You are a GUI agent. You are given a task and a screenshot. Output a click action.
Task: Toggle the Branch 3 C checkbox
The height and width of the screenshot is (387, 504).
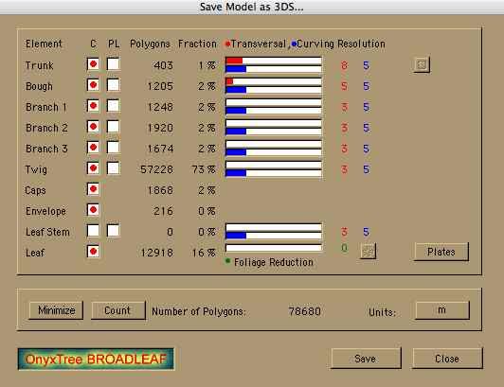tap(93, 148)
